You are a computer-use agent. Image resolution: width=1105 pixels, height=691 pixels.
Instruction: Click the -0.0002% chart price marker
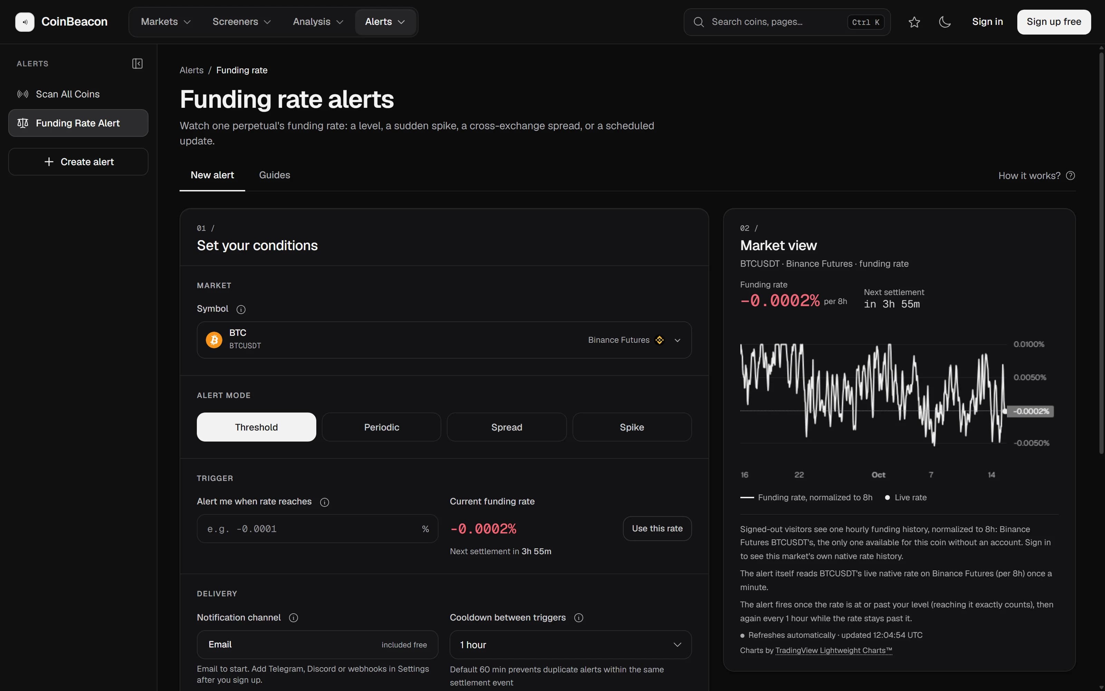click(1030, 411)
